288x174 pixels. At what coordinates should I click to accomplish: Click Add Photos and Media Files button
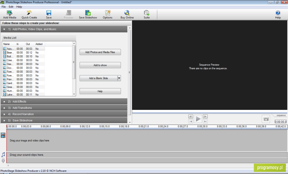click(100, 52)
